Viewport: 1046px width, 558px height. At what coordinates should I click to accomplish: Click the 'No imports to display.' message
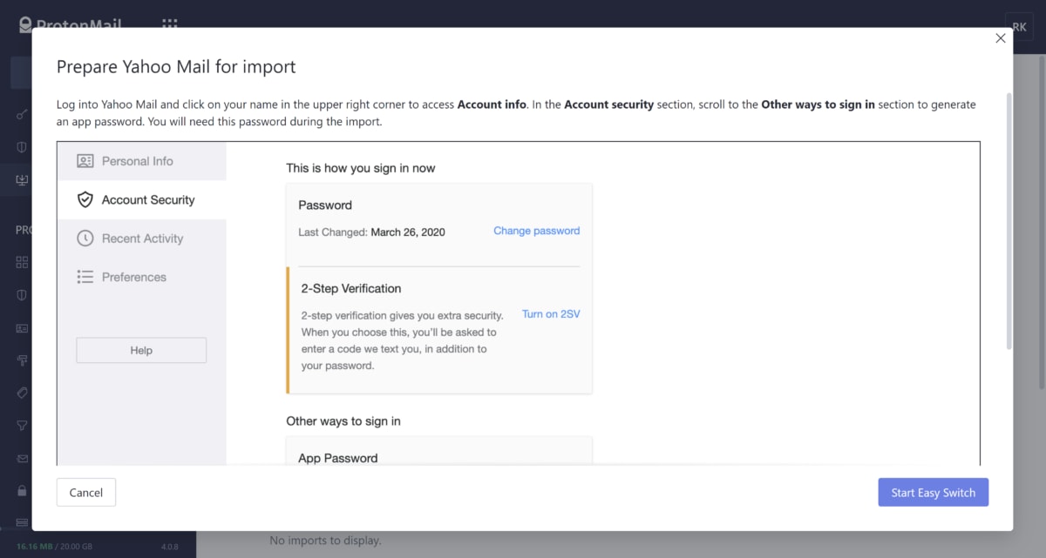(x=325, y=541)
